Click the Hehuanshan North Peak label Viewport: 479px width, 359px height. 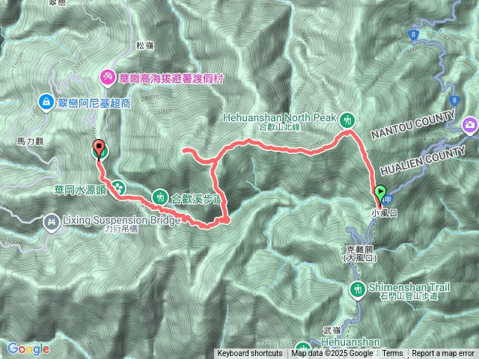[x=279, y=118]
